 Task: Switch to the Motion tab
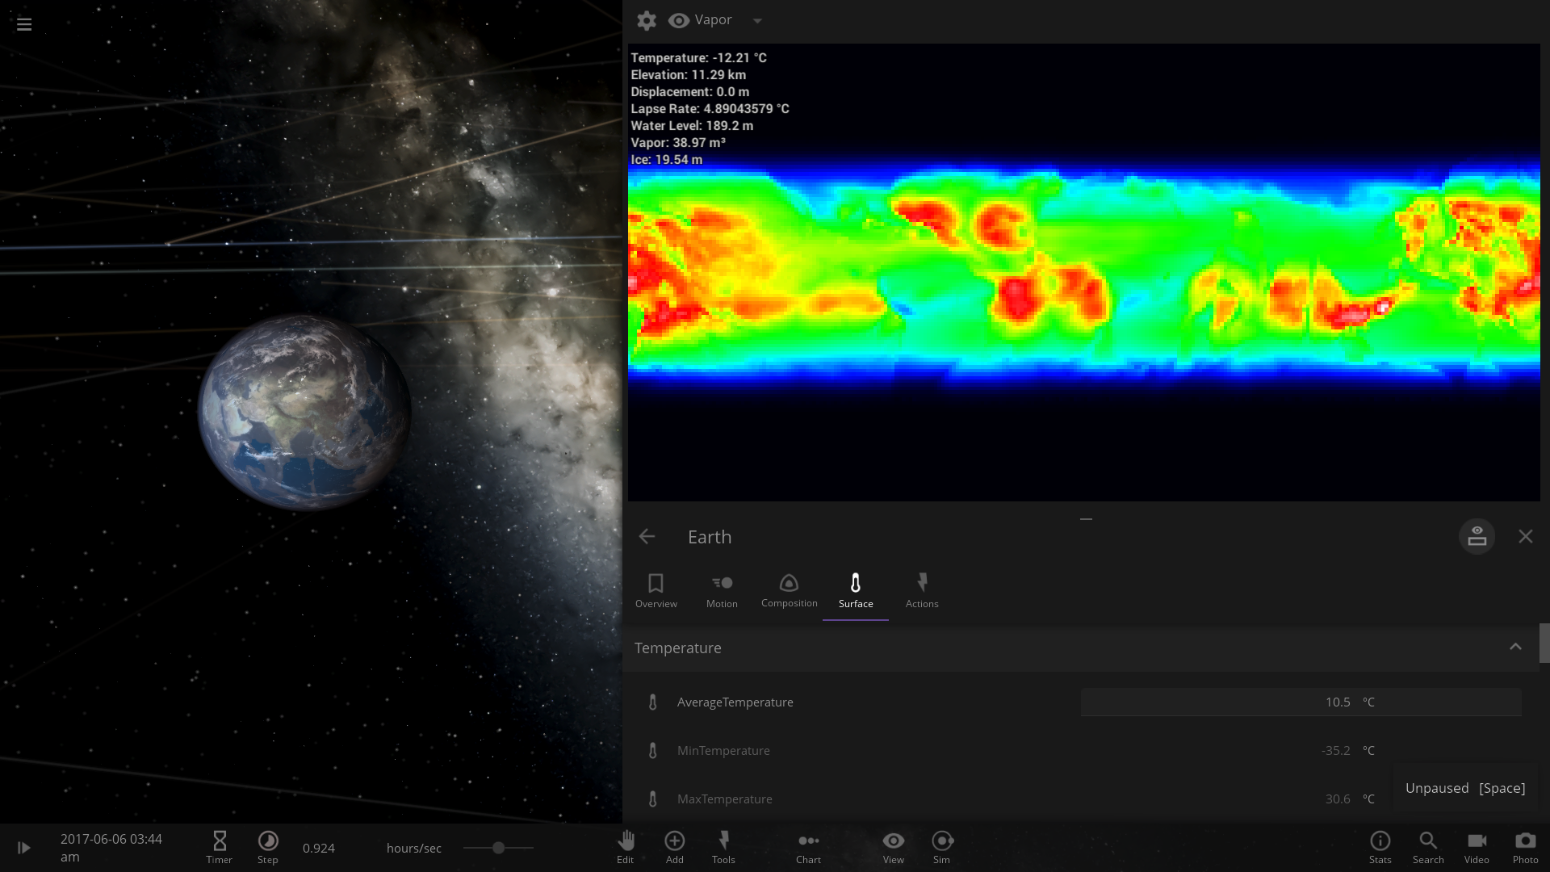coord(722,591)
